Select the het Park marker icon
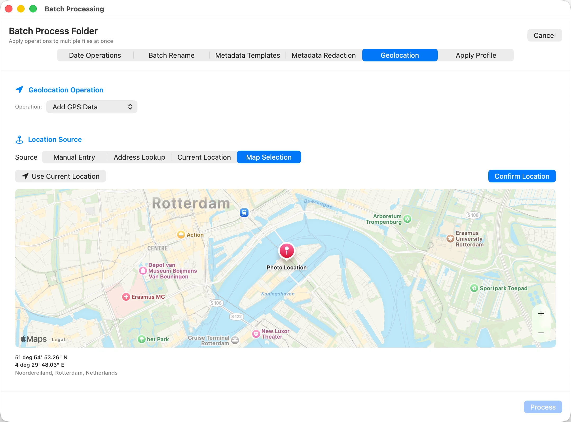The width and height of the screenshot is (571, 422). point(142,339)
